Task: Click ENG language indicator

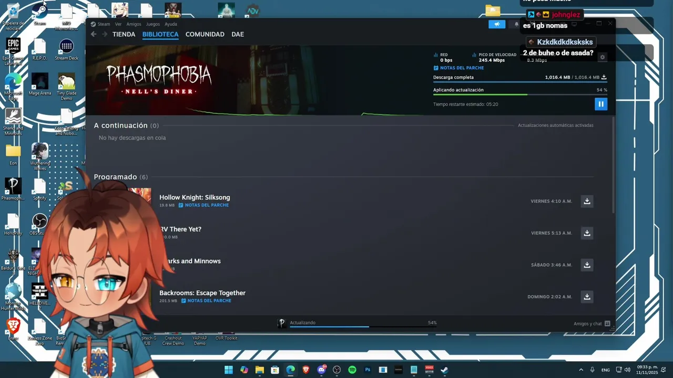Action: point(606,370)
